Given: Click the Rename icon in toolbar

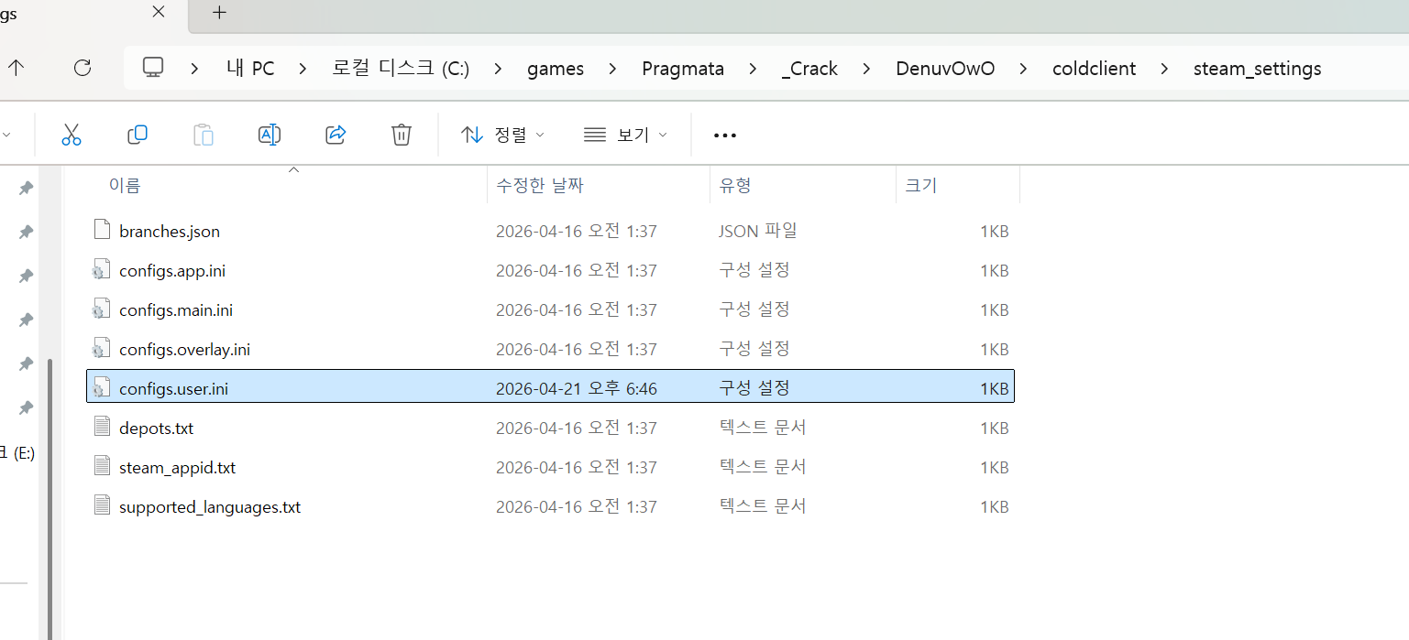Looking at the screenshot, I should point(270,135).
